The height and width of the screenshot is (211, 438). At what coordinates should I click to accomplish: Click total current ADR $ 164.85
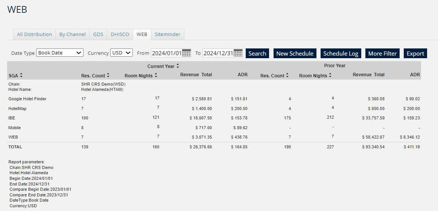tap(239, 147)
